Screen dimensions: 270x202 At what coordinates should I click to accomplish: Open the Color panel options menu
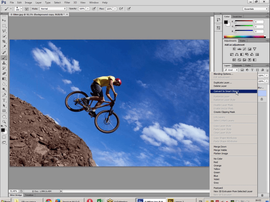tap(267, 17)
